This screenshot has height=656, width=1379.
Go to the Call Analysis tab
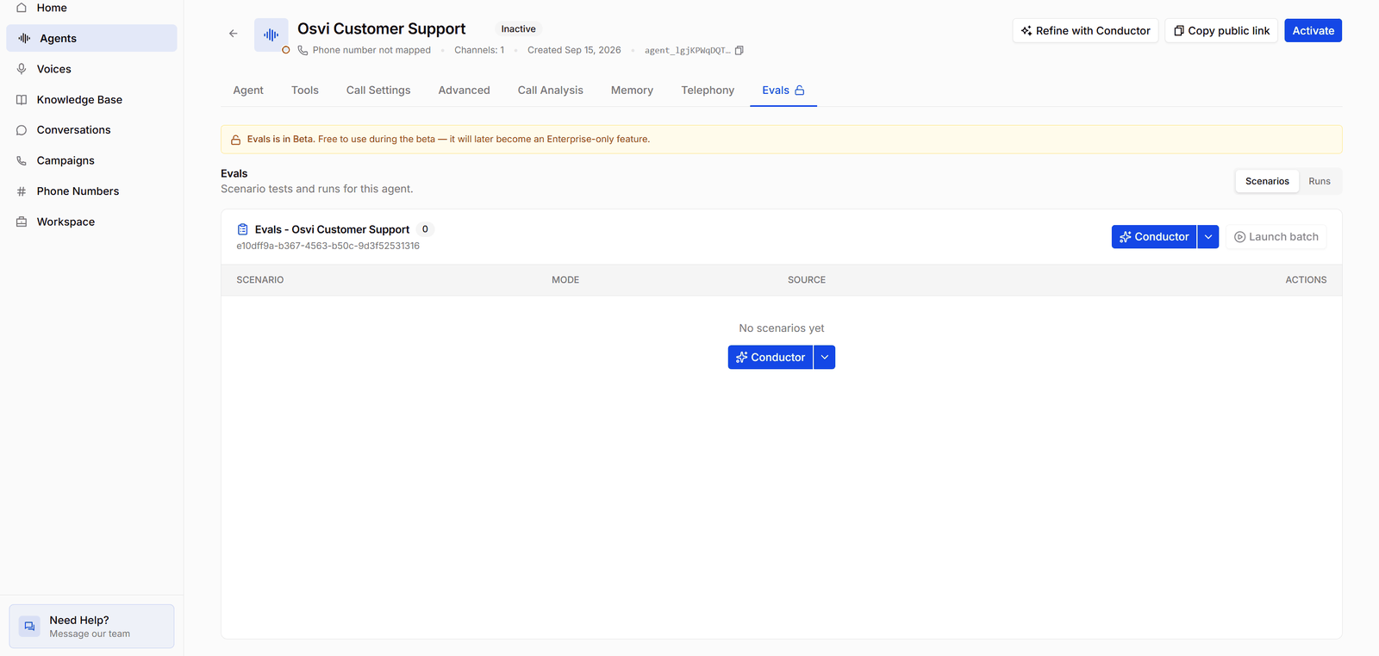(551, 90)
